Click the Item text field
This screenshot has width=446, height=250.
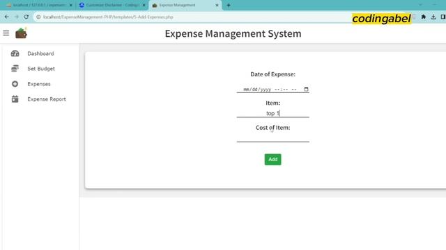pyautogui.click(x=272, y=113)
